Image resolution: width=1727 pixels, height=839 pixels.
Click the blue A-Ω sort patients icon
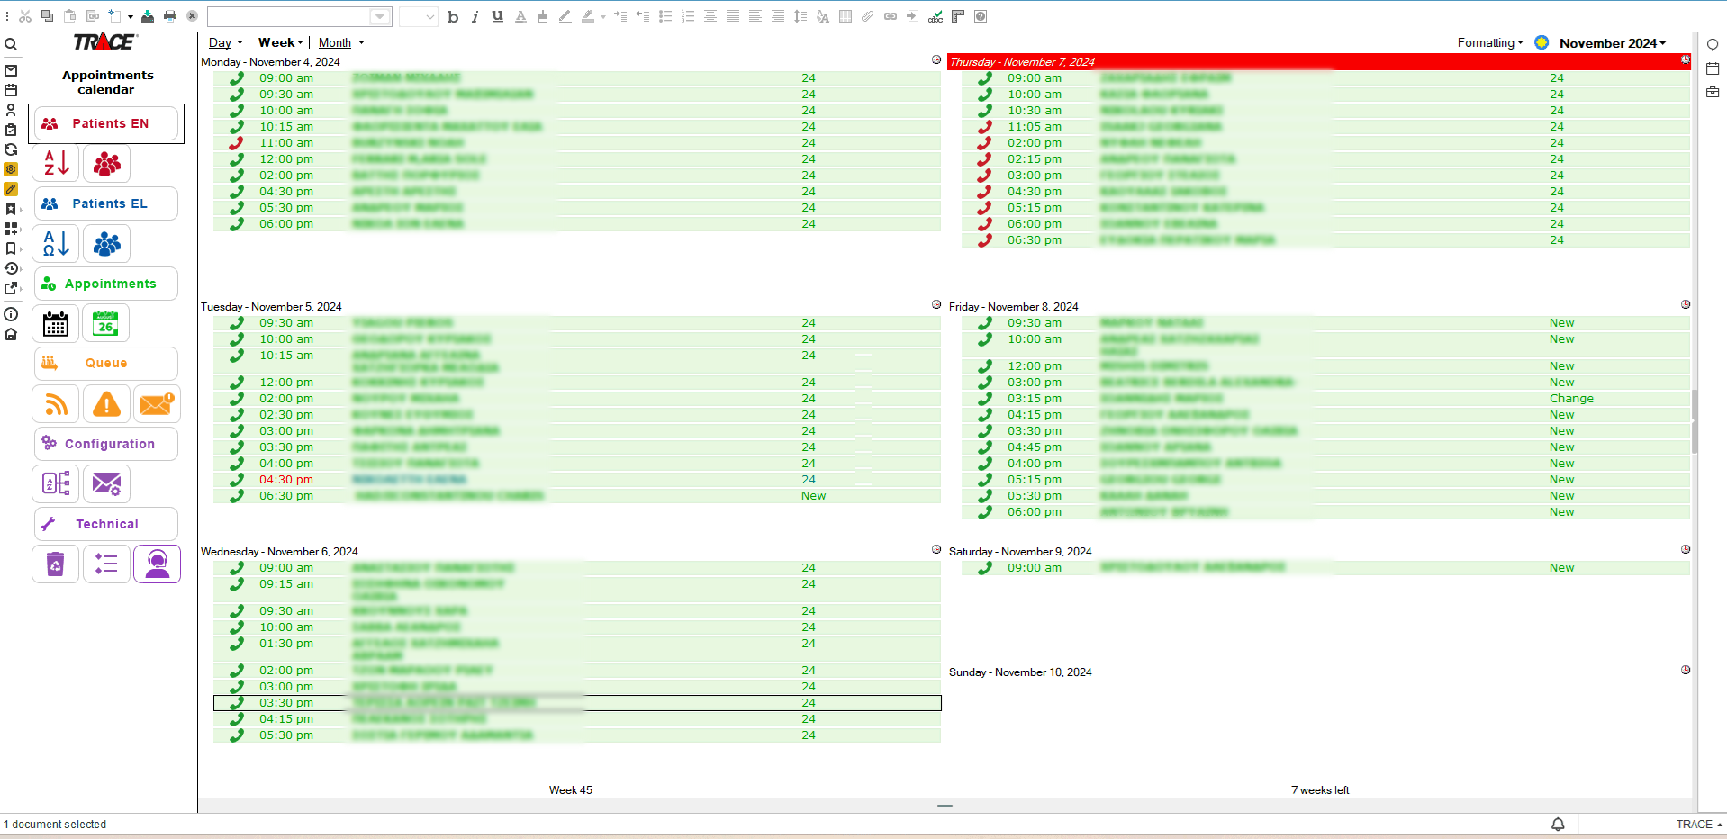(x=56, y=243)
